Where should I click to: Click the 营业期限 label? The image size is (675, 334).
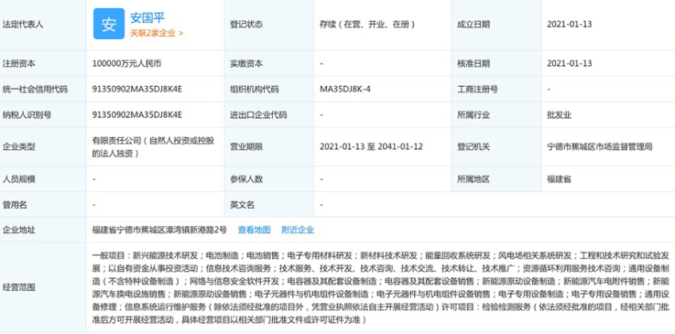247,147
